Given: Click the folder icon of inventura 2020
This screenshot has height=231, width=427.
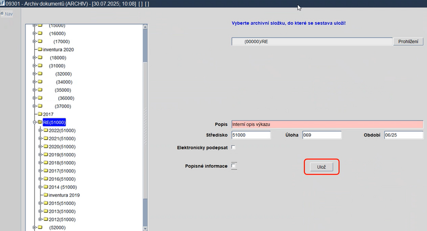Looking at the screenshot, I should [40, 49].
